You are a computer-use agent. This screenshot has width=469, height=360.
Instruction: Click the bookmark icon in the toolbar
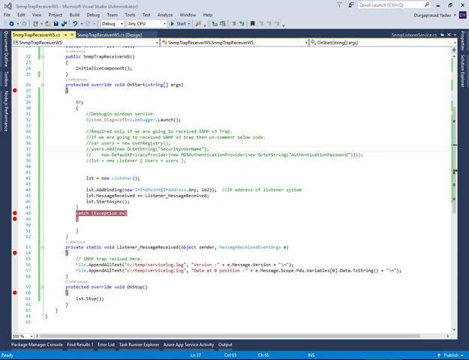click(x=253, y=23)
